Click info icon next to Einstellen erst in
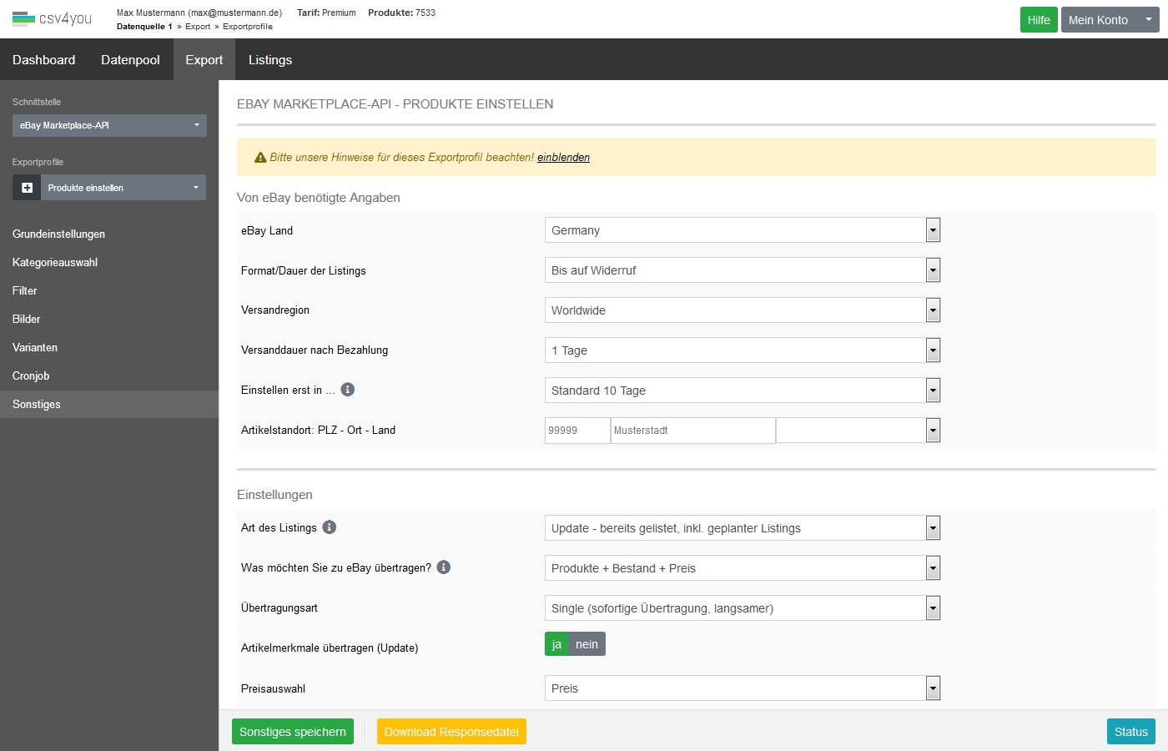The height and width of the screenshot is (751, 1168). pyautogui.click(x=348, y=390)
